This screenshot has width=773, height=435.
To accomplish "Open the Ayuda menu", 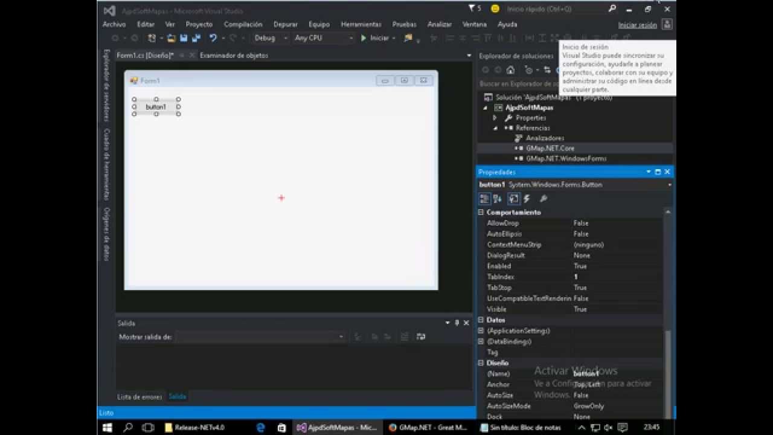I will click(507, 25).
